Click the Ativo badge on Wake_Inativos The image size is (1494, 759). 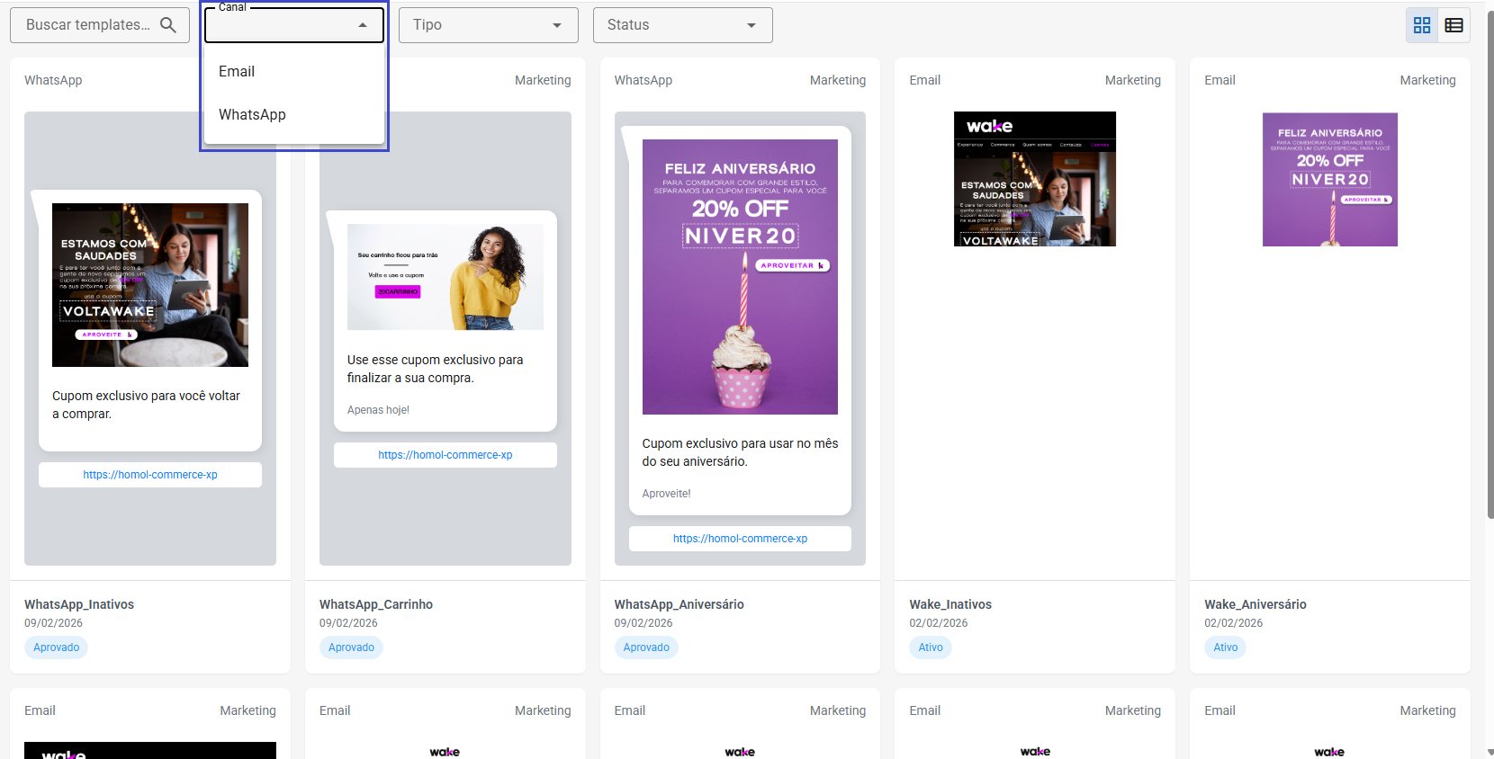pyautogui.click(x=931, y=647)
